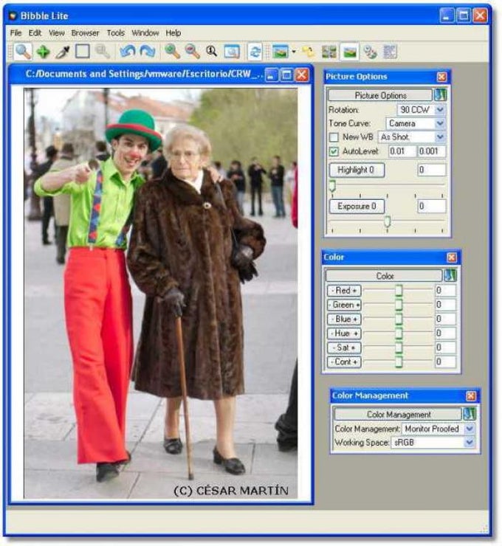Open the Browser menu
Screen dimensions: 502x546
click(x=85, y=33)
